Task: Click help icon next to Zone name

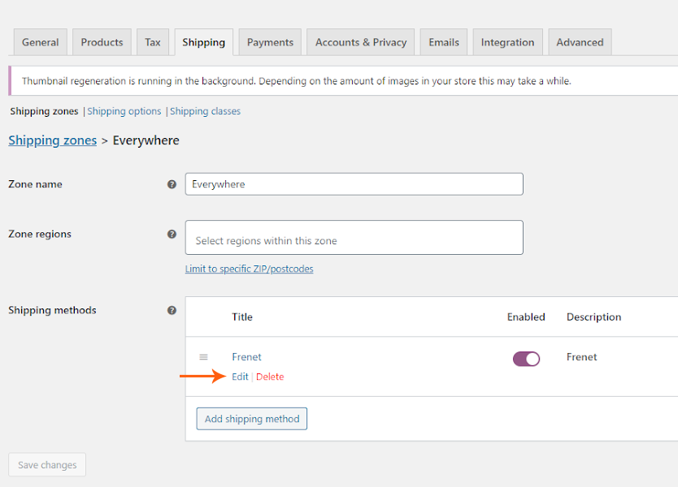Action: 172,184
